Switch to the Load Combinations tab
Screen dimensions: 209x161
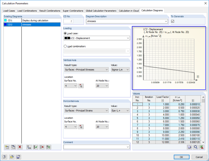coord(27,11)
